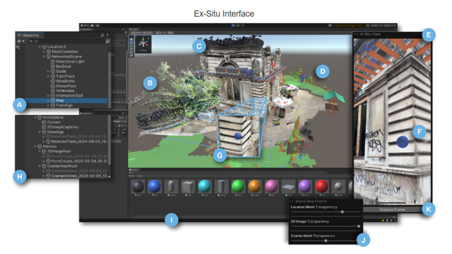Select the Capsule asset thumbnail
This screenshot has height=254, width=452.
coord(171,187)
